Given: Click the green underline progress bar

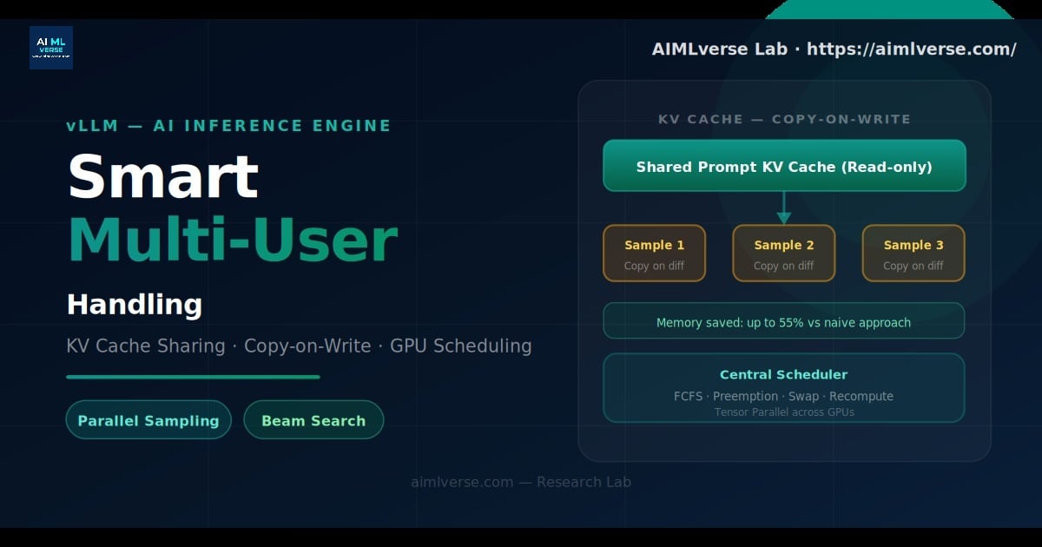Looking at the screenshot, I should [x=193, y=376].
